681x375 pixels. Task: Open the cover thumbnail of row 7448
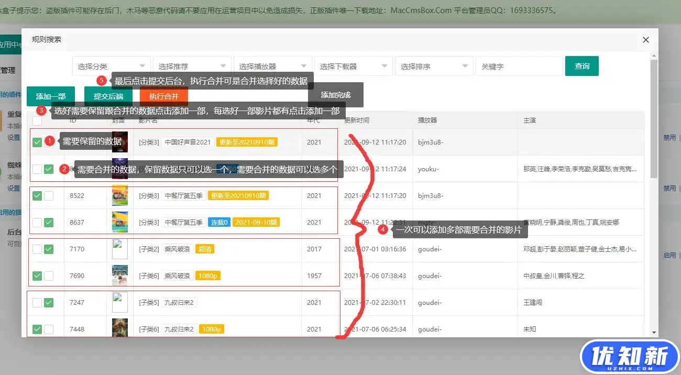point(120,328)
